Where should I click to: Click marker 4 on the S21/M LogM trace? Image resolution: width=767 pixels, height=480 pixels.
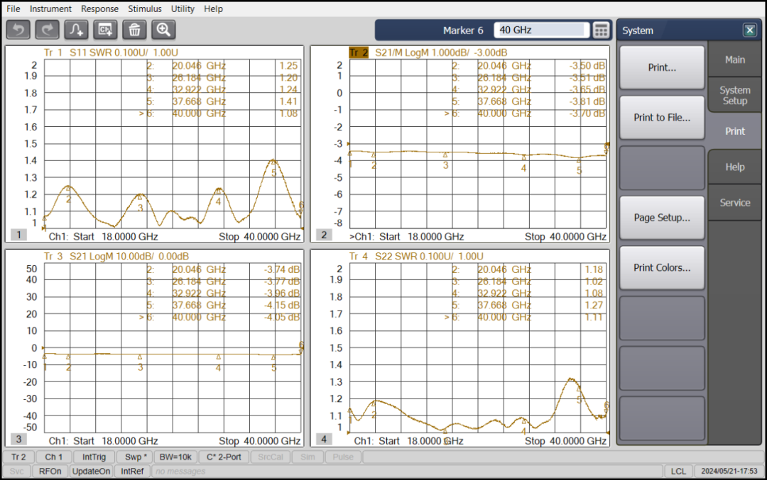(524, 163)
